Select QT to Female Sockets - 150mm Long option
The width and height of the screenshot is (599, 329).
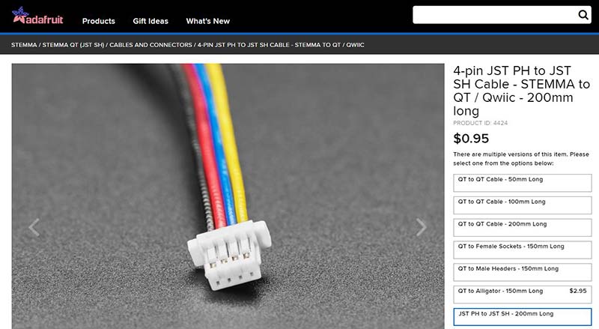coord(522,250)
